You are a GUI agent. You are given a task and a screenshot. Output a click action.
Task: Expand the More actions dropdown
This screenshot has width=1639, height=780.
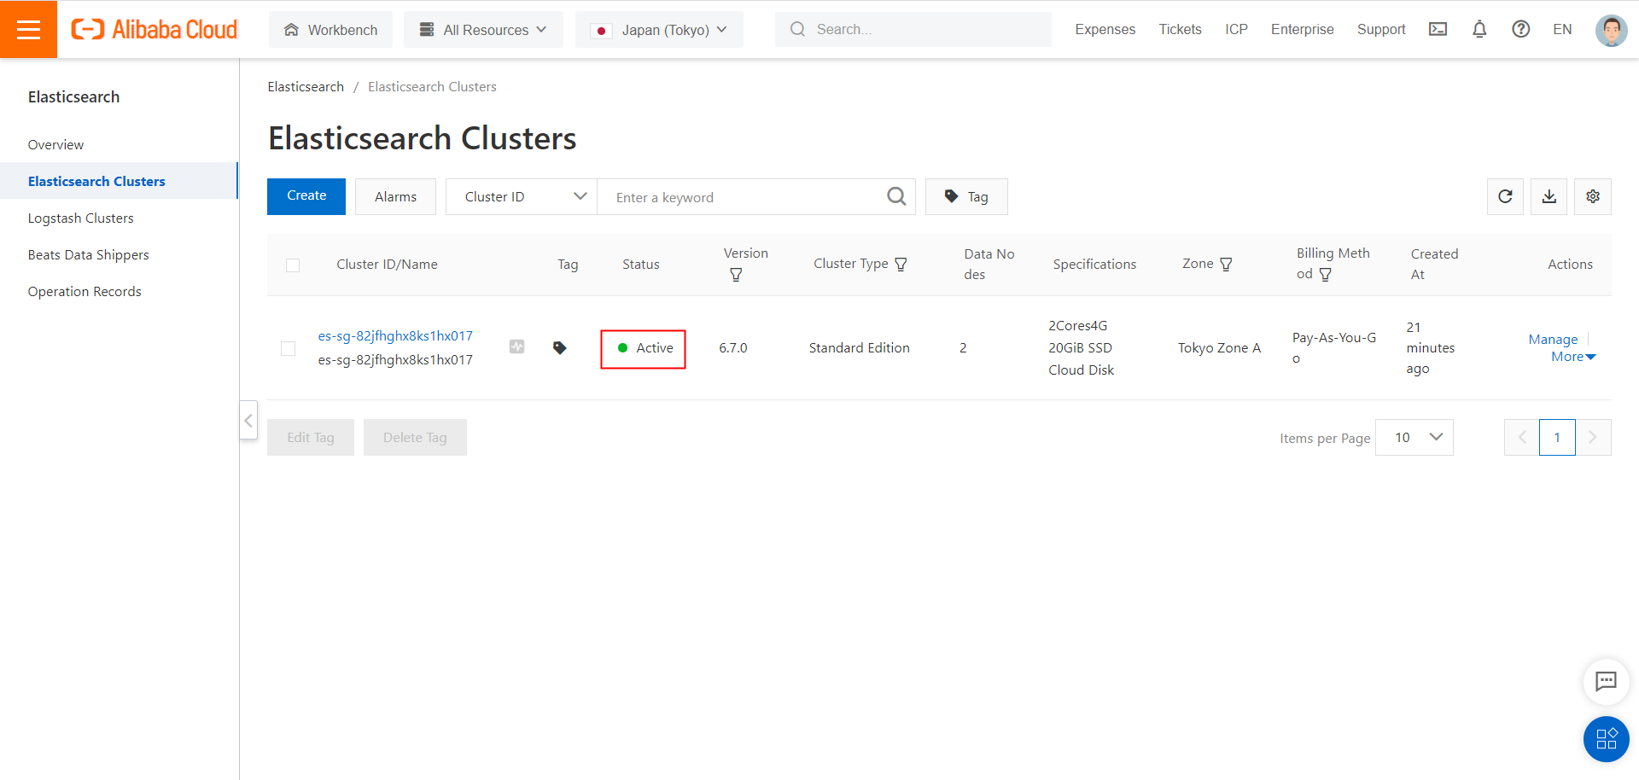1573,357
